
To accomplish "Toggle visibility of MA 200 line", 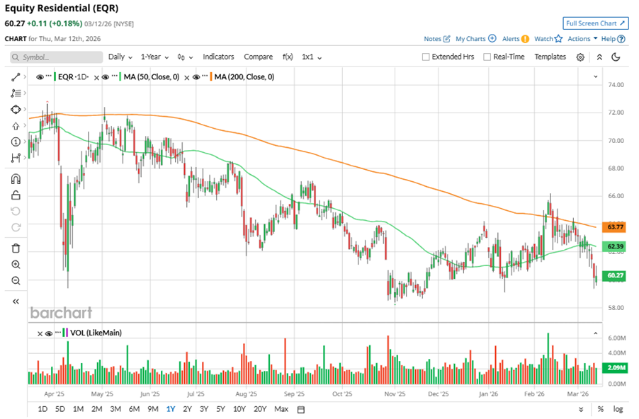I will pos(196,77).
